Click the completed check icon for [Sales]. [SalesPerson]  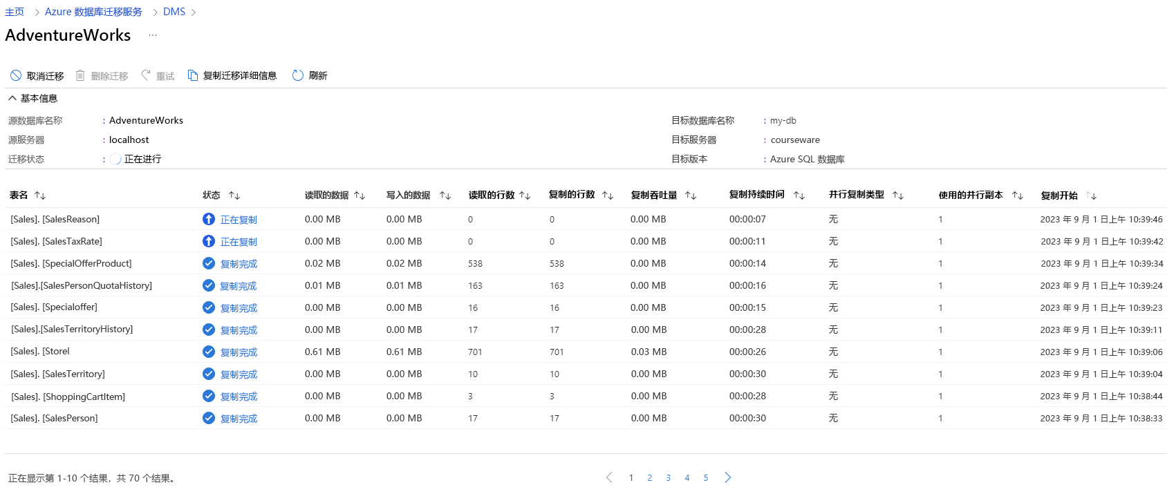209,418
